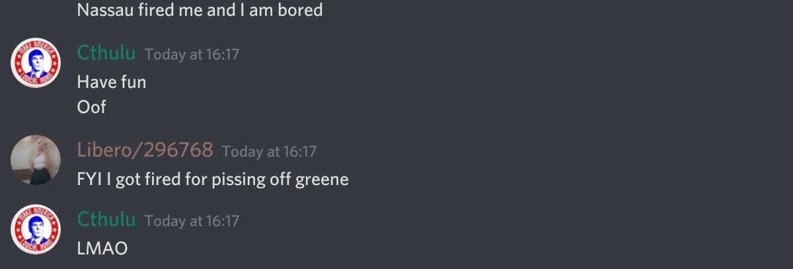
Task: Click the word "FYI" in Libero's message
Action: pos(88,179)
